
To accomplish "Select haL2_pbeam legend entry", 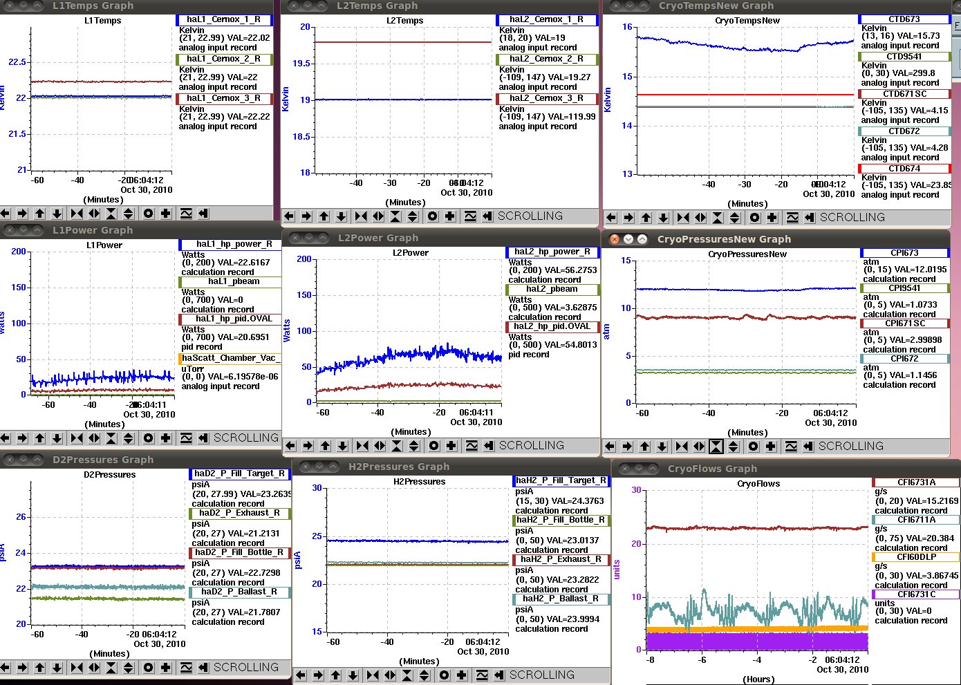I will 552,290.
